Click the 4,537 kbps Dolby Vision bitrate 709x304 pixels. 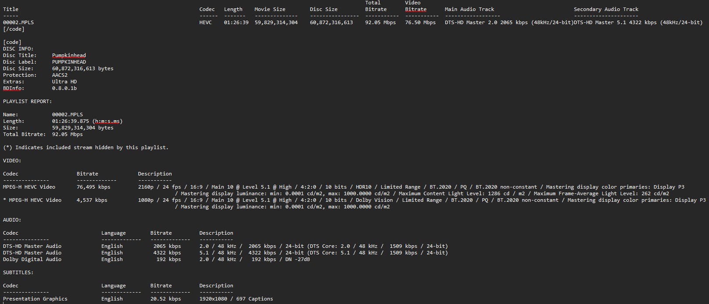point(92,200)
